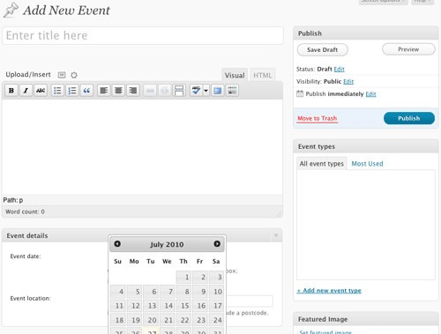
Task: Pick July 10 in the datepicker
Action: click(216, 292)
